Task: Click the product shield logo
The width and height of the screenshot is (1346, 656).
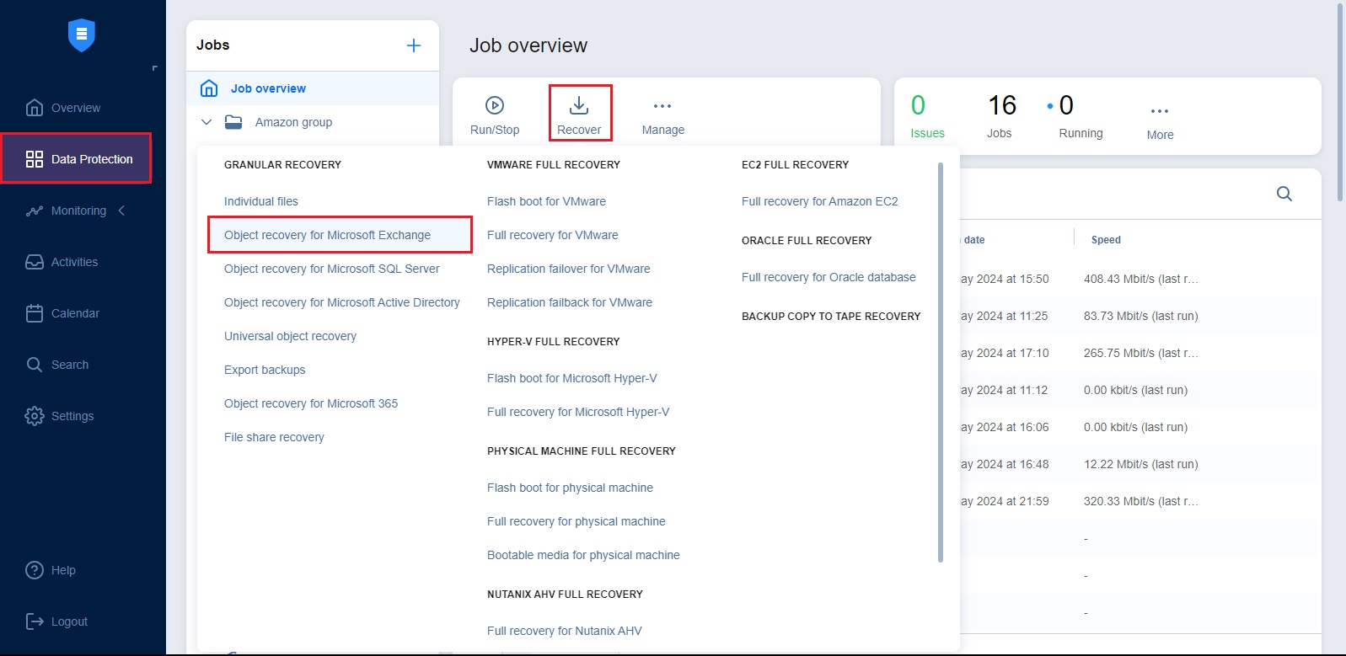Action: point(82,35)
